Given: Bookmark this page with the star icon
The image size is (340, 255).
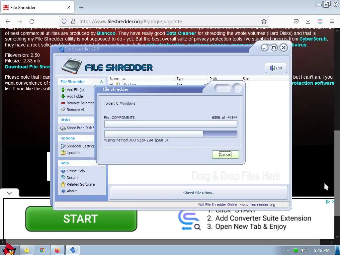Looking at the screenshot, I should click(264, 21).
